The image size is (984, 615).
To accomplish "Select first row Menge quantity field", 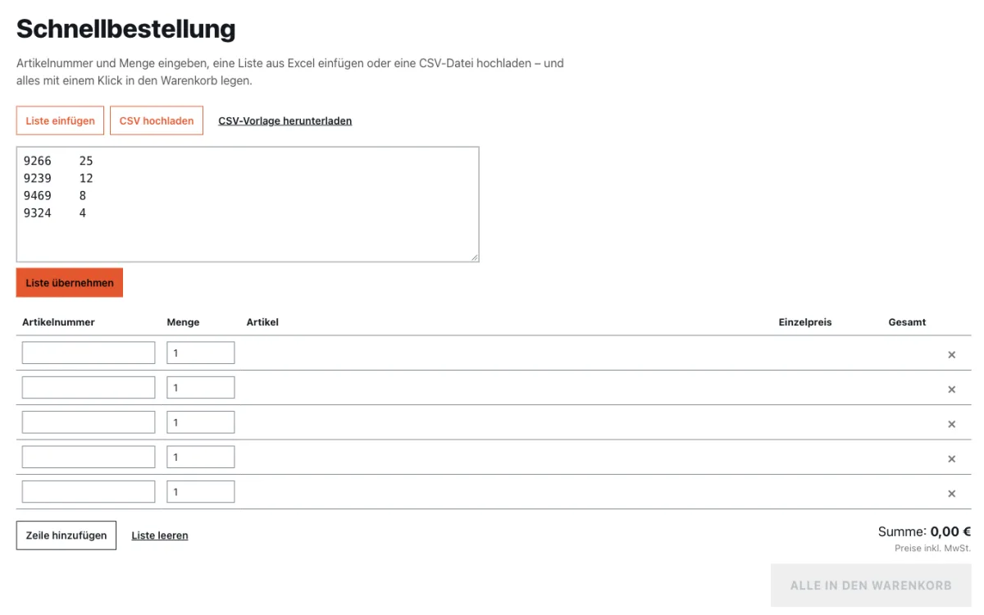I will click(x=201, y=353).
